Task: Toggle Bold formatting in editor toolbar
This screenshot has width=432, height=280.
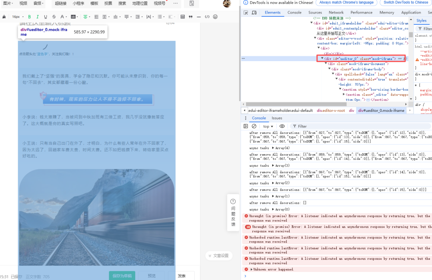Action: [30, 17]
